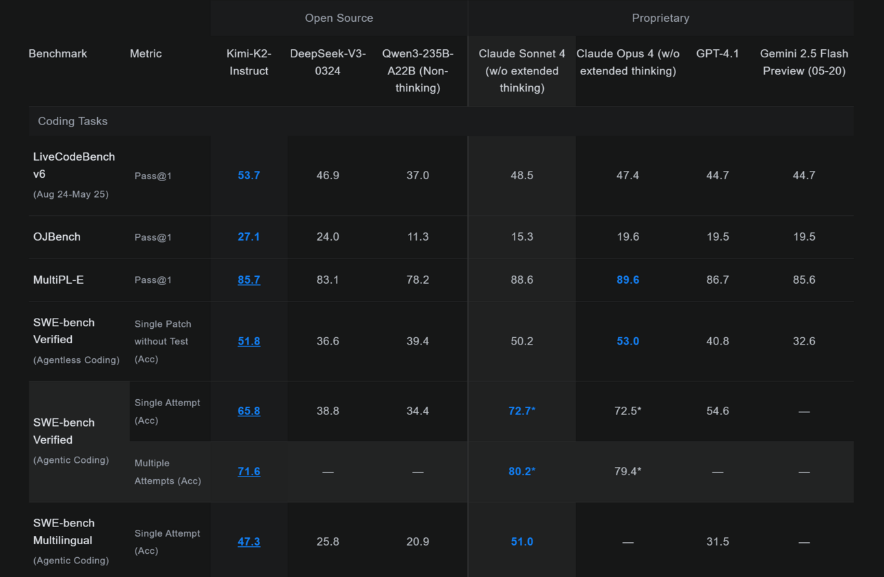
Task: Select Claude Opus 4 agentless score 53.0
Action: [628, 341]
